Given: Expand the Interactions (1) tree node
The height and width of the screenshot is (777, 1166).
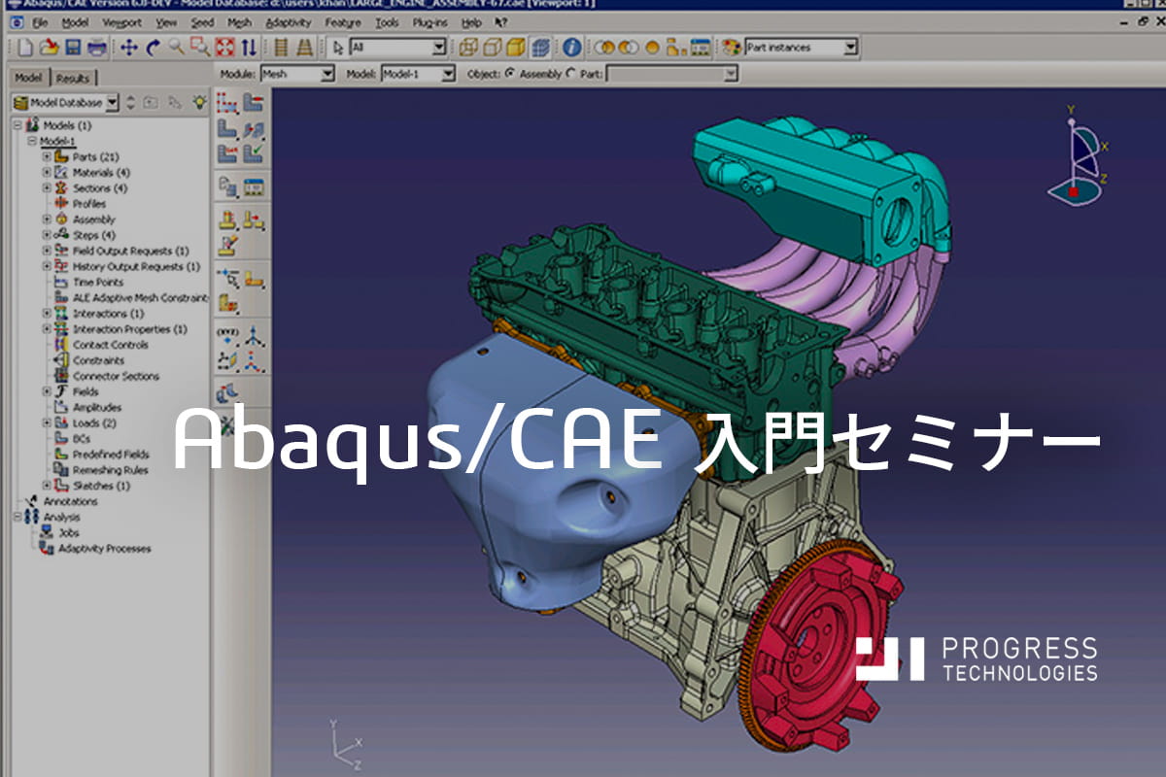Looking at the screenshot, I should (x=47, y=314).
